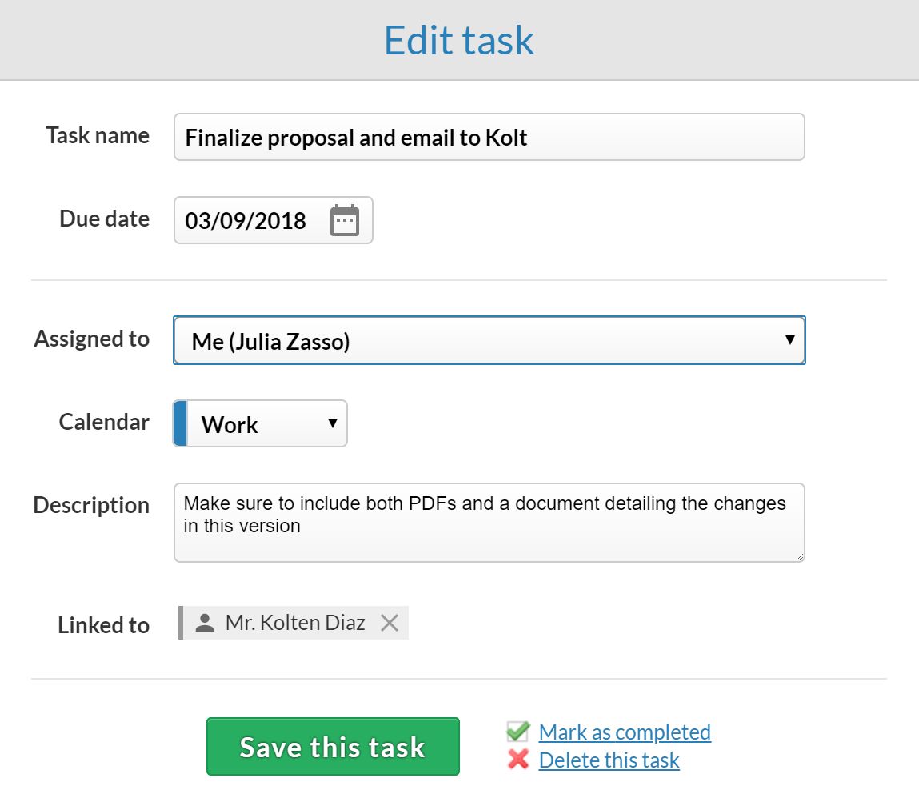Click the red X delete icon
The image size is (919, 810).
tap(518, 759)
